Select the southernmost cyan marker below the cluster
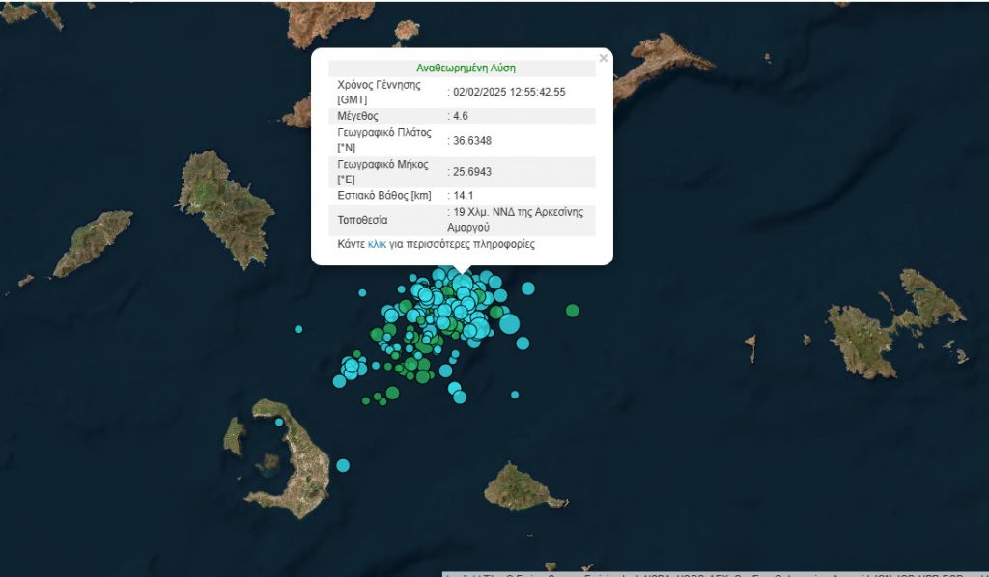The image size is (989, 577). [x=460, y=397]
